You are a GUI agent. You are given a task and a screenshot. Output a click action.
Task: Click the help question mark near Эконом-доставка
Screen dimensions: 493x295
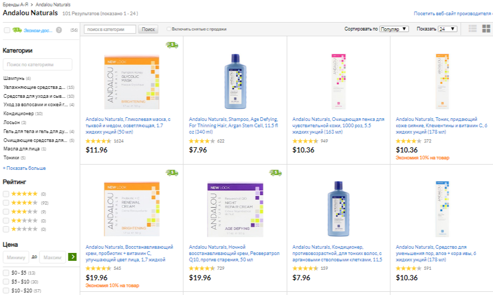coord(59,30)
